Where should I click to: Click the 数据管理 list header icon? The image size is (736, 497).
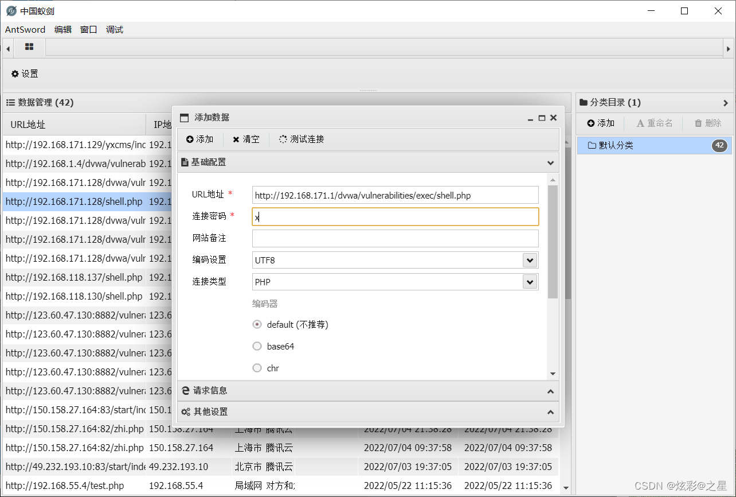click(10, 103)
